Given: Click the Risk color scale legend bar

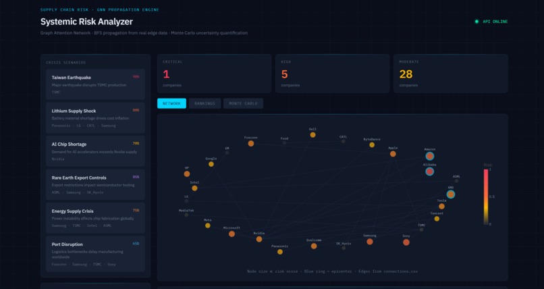Looking at the screenshot, I should click(x=486, y=196).
